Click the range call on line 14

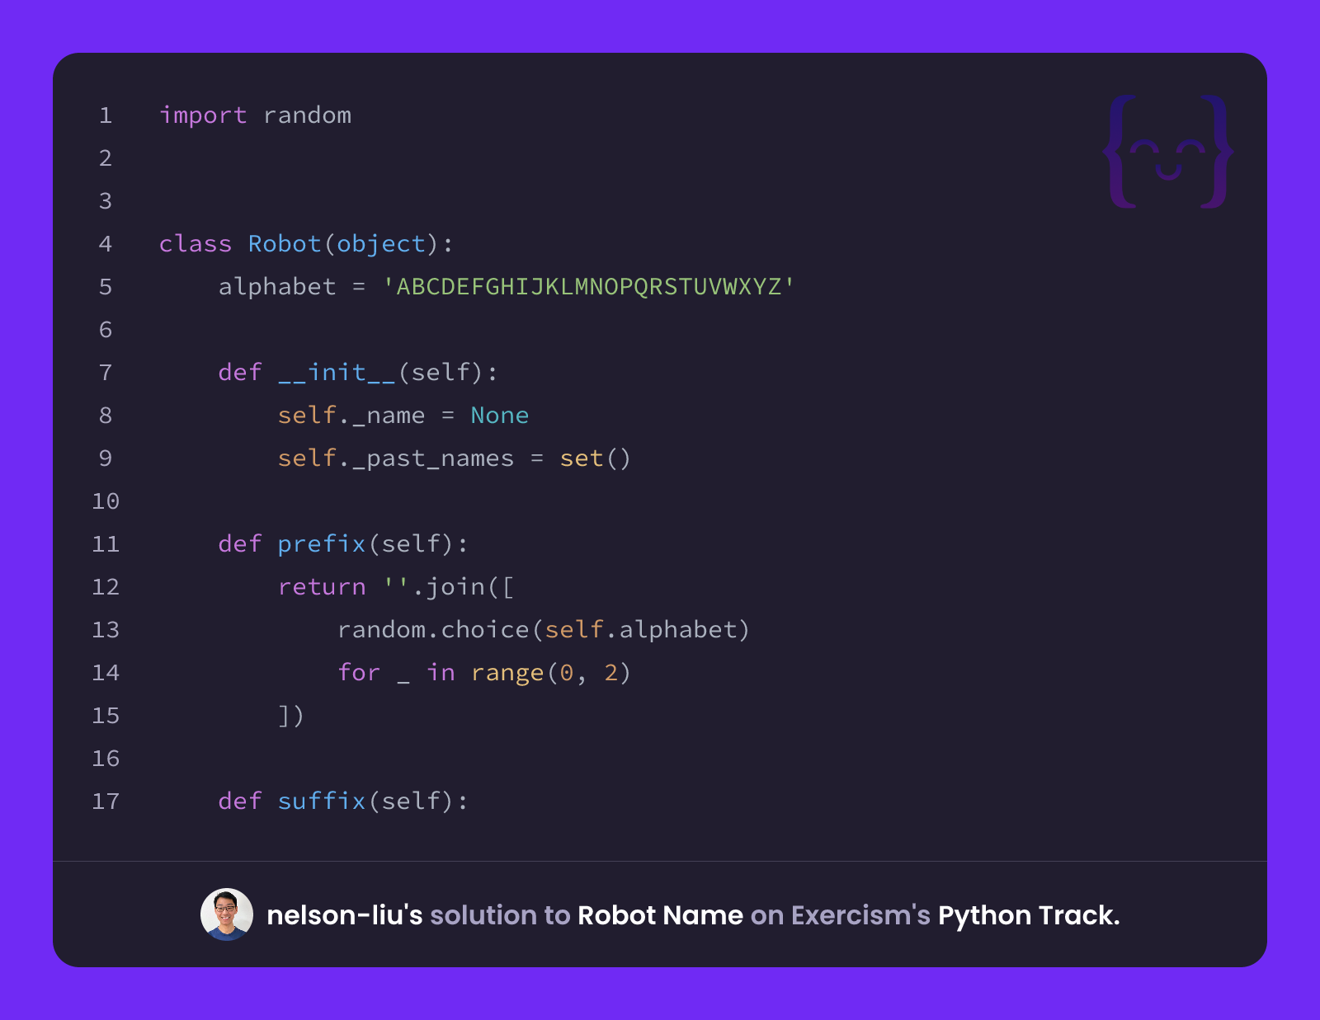point(551,673)
